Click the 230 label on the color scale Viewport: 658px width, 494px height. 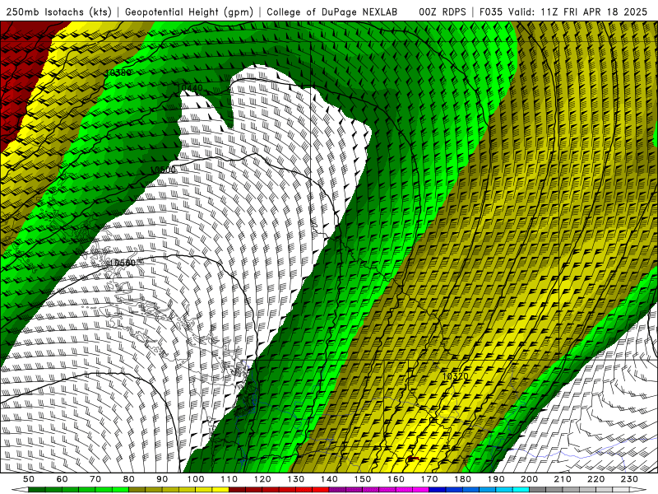[x=629, y=479]
